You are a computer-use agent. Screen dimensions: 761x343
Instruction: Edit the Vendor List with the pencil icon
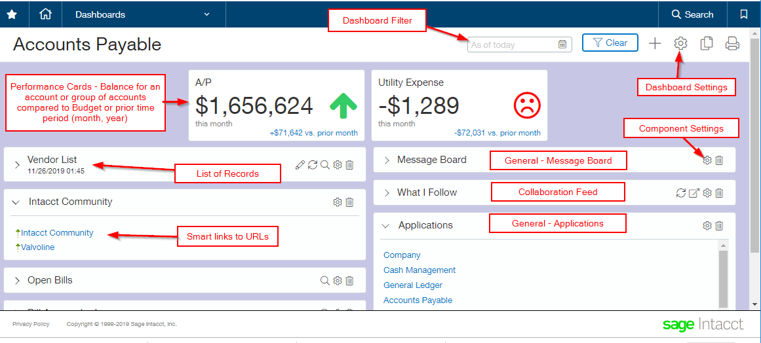pyautogui.click(x=300, y=165)
